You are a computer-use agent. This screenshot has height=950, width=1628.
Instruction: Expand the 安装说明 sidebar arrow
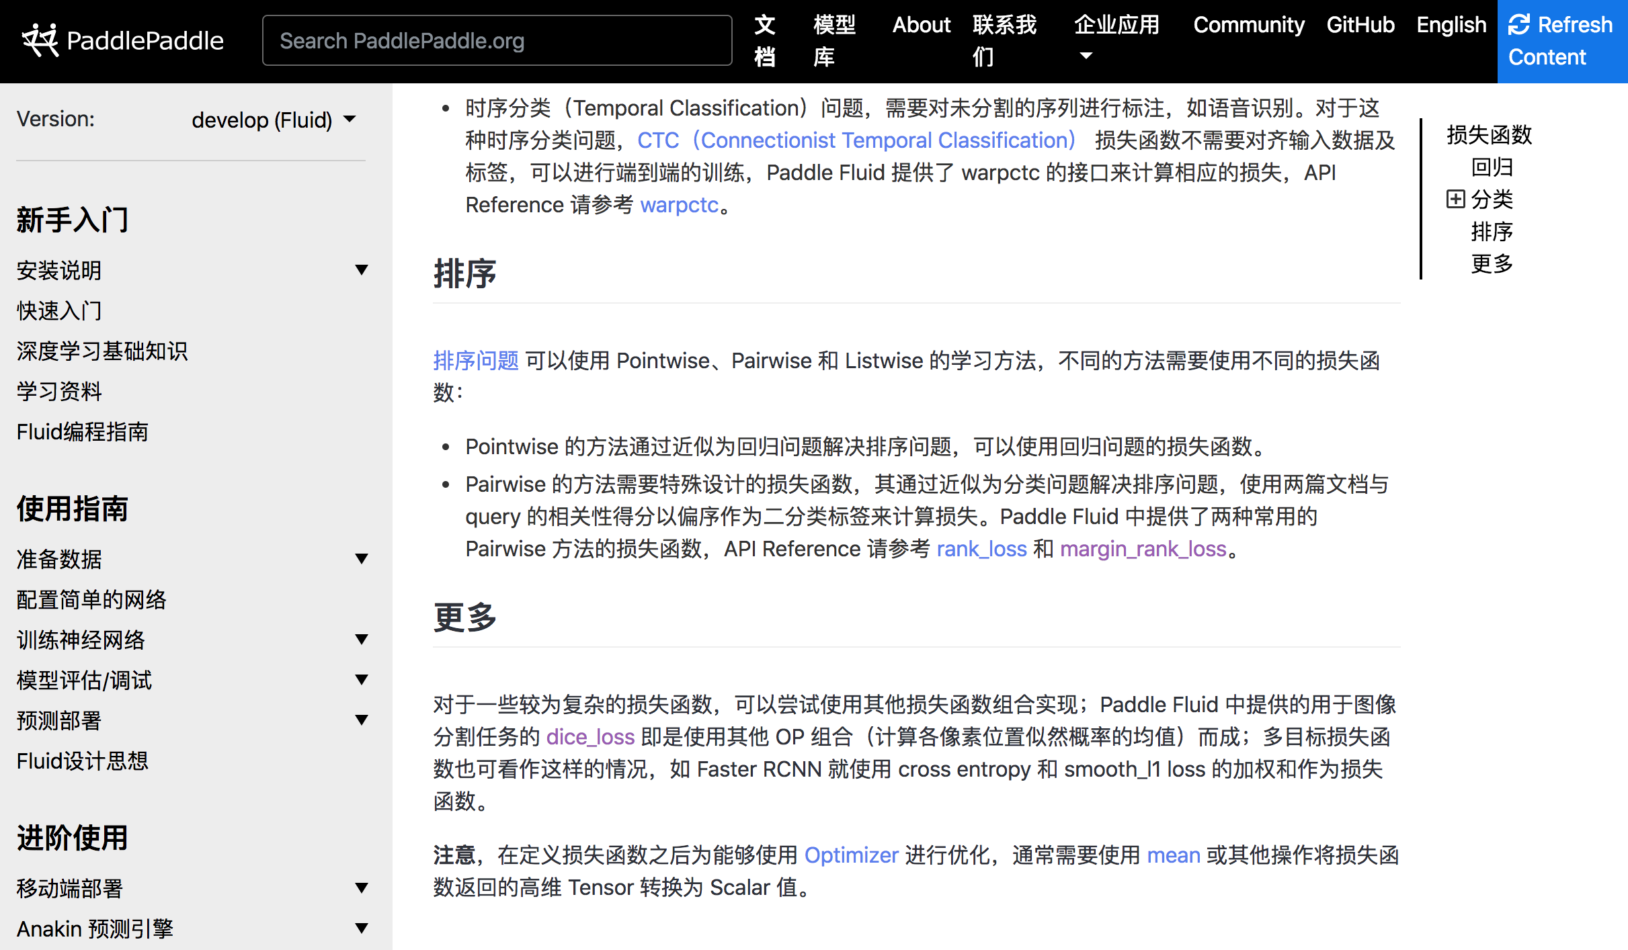[362, 270]
